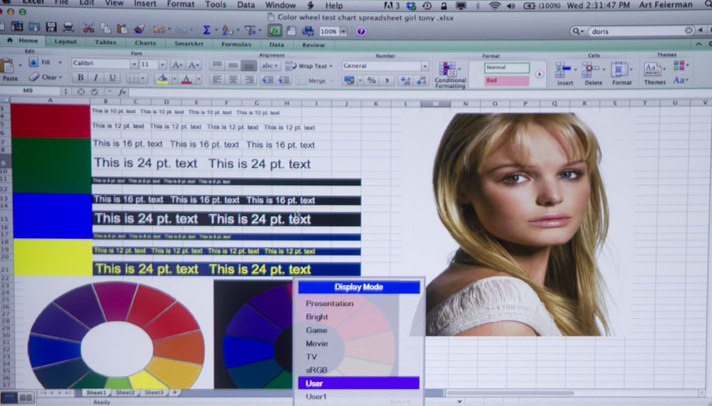Apply the Bad cell style
The image size is (712, 406).
point(506,81)
